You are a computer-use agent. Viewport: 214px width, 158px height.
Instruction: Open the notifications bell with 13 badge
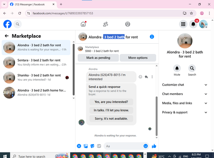pyautogui.click(x=193, y=24)
